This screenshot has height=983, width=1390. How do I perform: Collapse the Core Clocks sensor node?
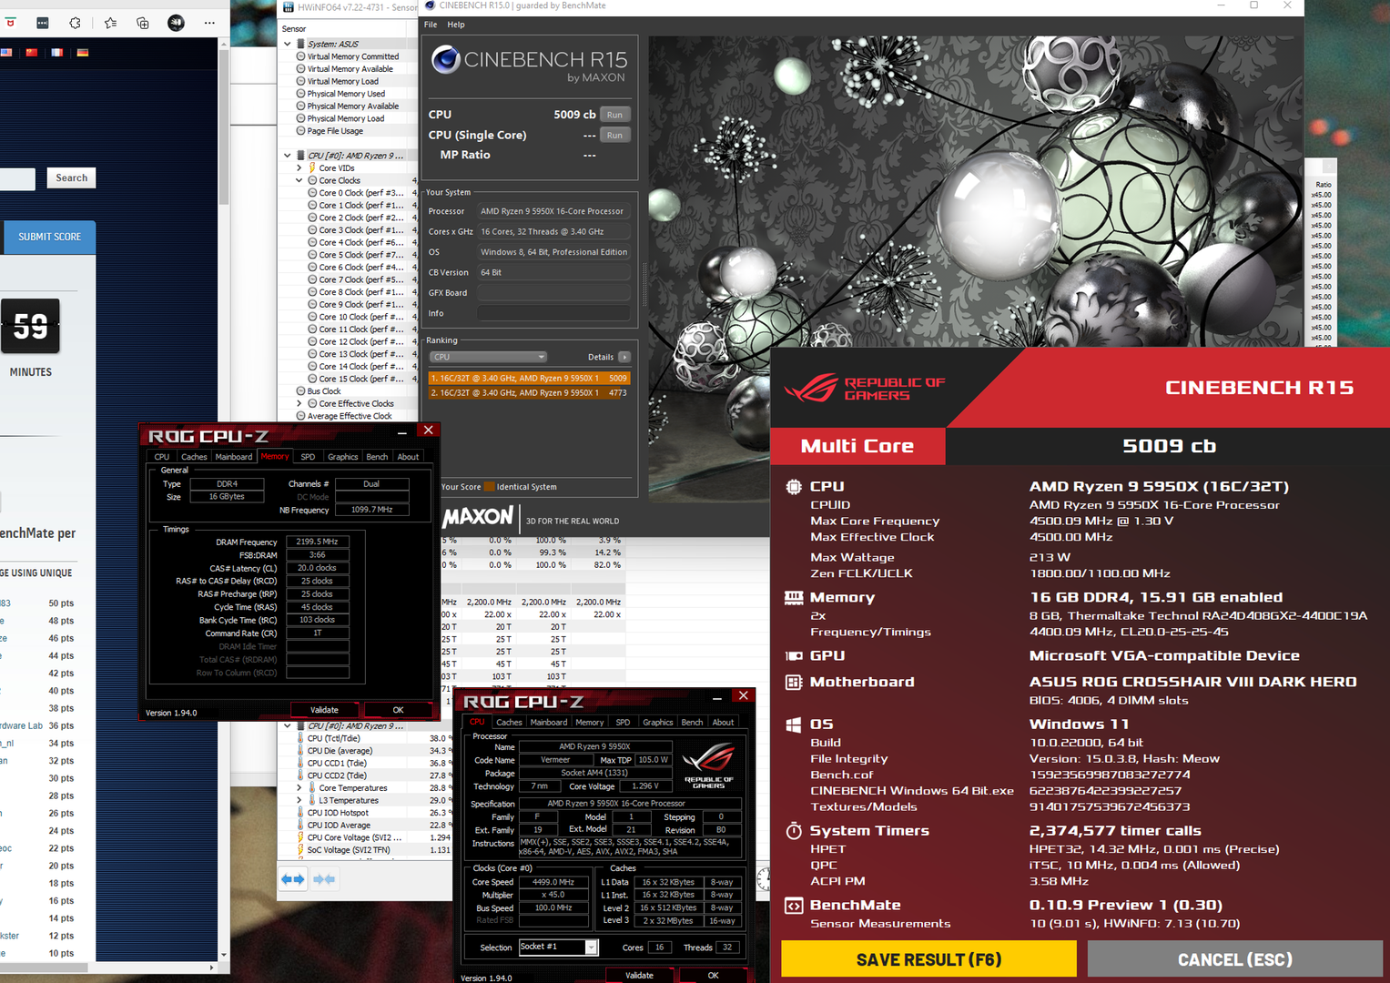pos(299,180)
